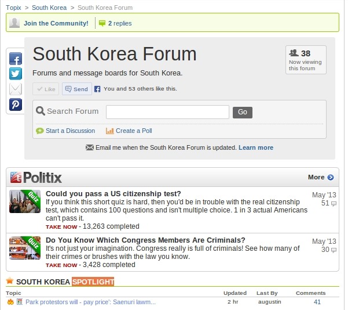The width and height of the screenshot is (348, 310).
Task: Click the Updated column header
Action: (235, 293)
